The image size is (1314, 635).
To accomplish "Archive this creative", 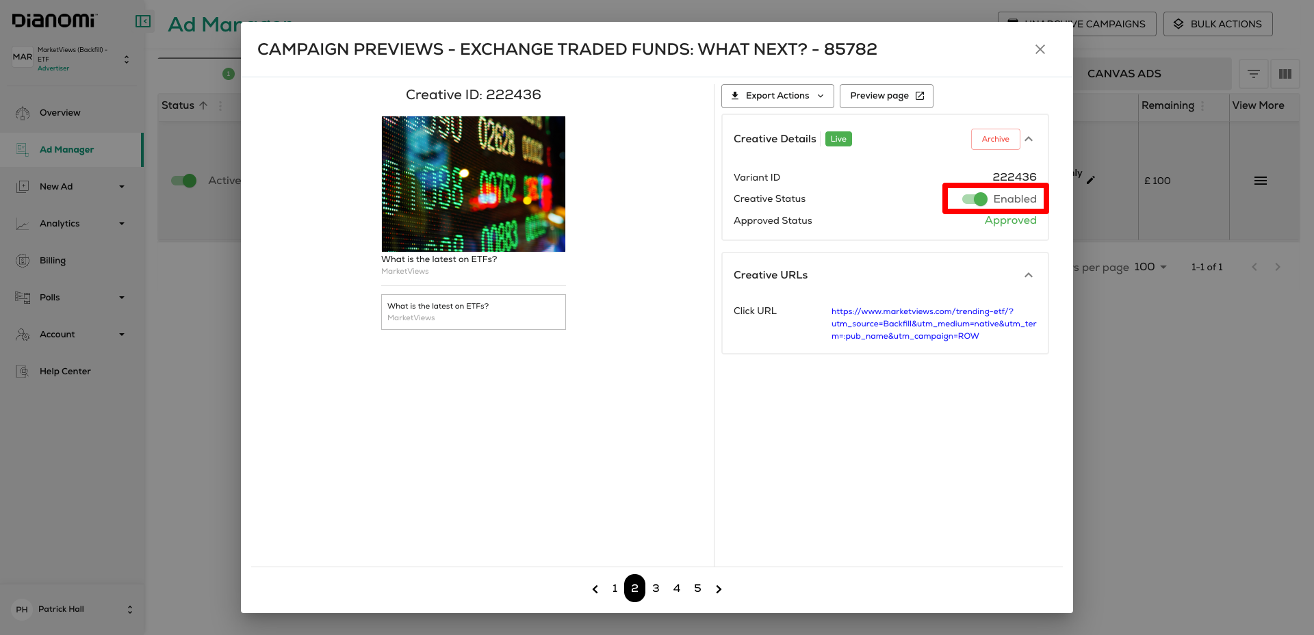I will [x=995, y=139].
